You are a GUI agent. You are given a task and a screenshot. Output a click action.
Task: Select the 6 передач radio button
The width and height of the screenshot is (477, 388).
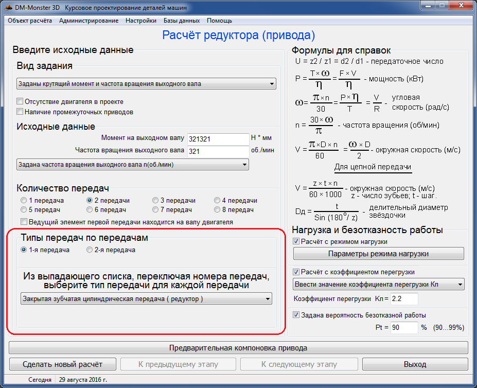[x=90, y=209]
